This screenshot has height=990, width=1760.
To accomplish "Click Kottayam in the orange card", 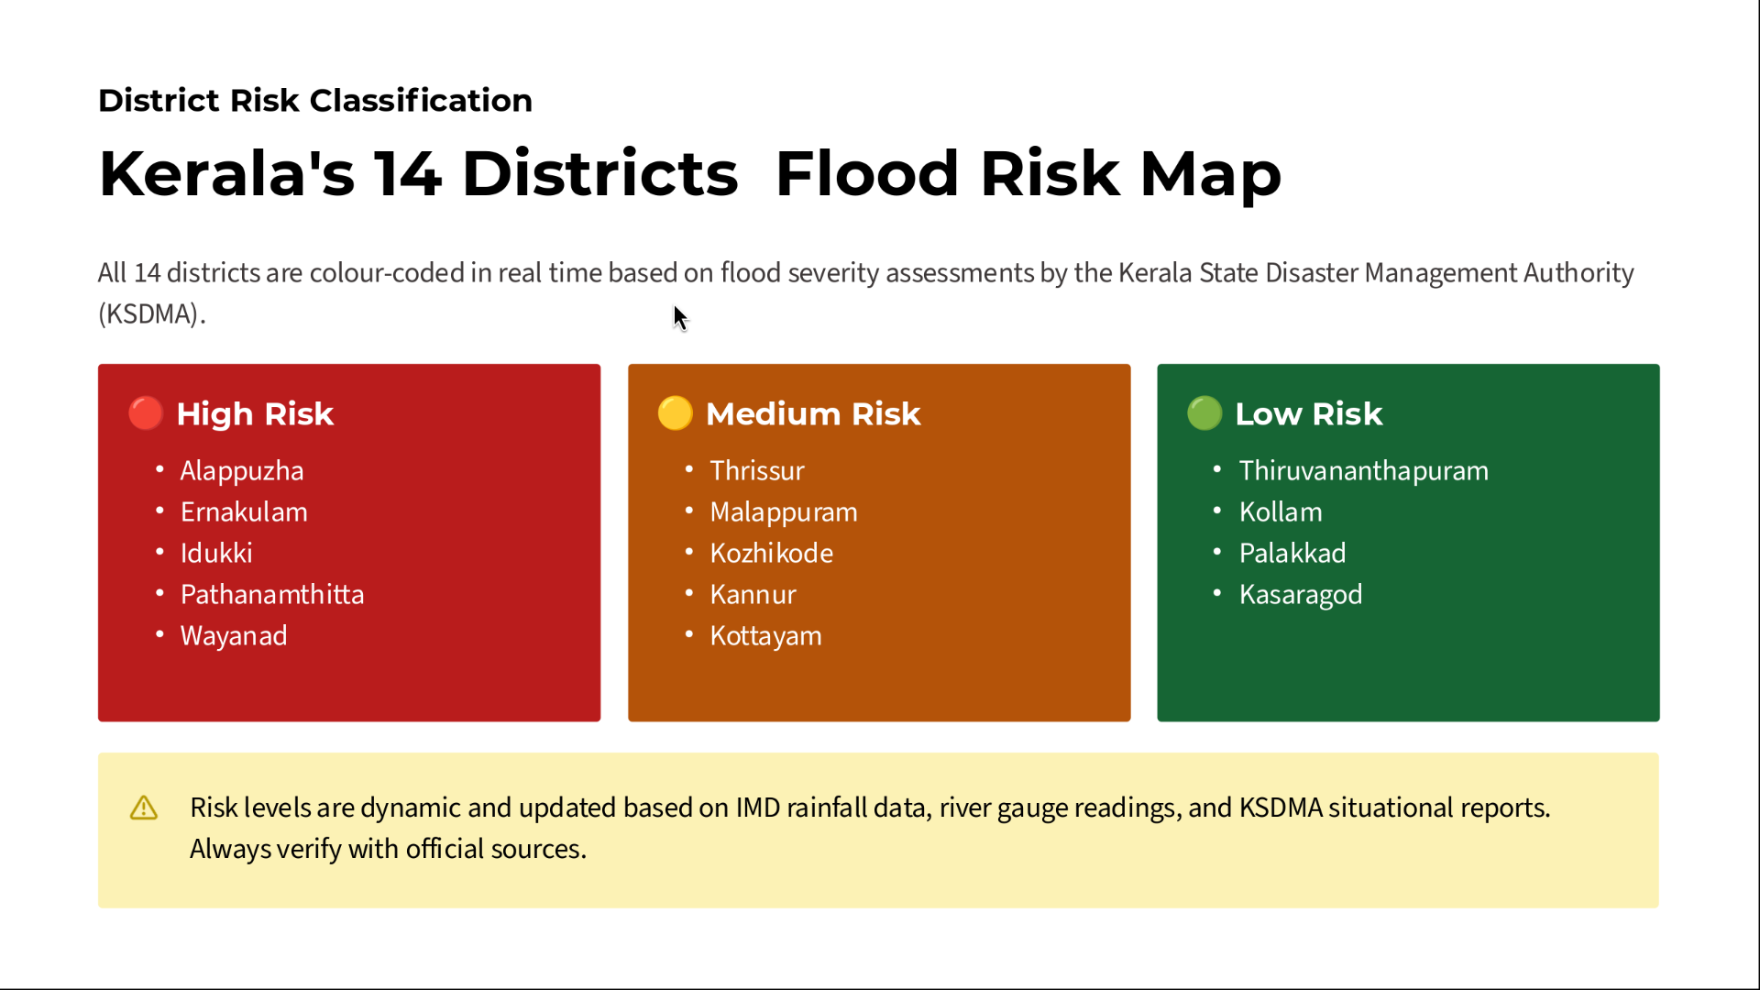I will coord(766,635).
